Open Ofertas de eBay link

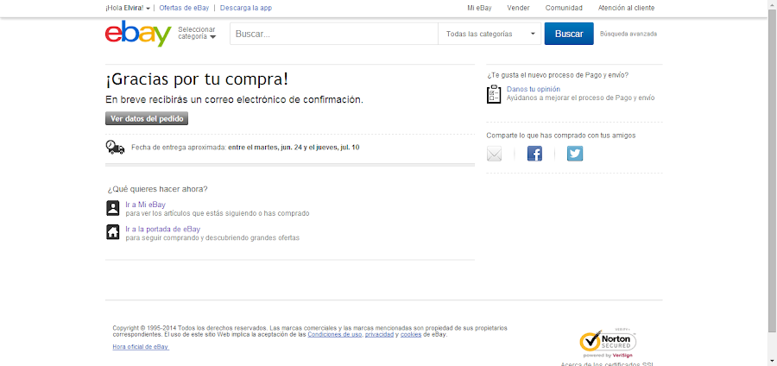[x=184, y=8]
